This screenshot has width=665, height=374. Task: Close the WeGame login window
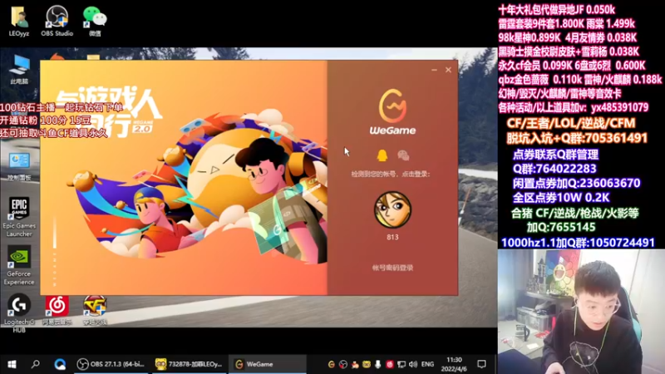(448, 70)
